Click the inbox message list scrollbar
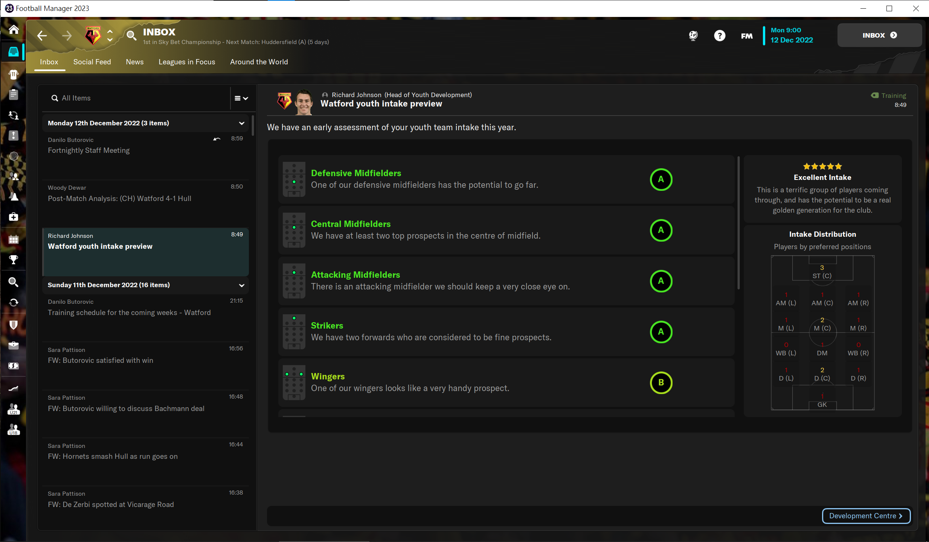The height and width of the screenshot is (542, 929). coord(253,125)
